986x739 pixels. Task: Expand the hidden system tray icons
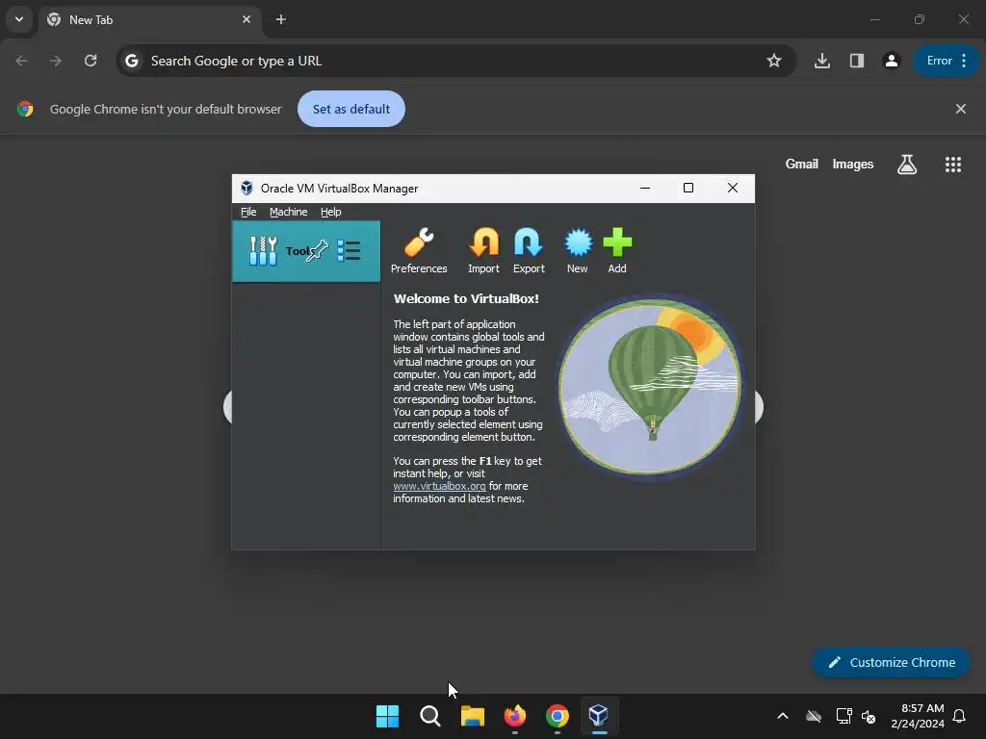[x=783, y=716]
